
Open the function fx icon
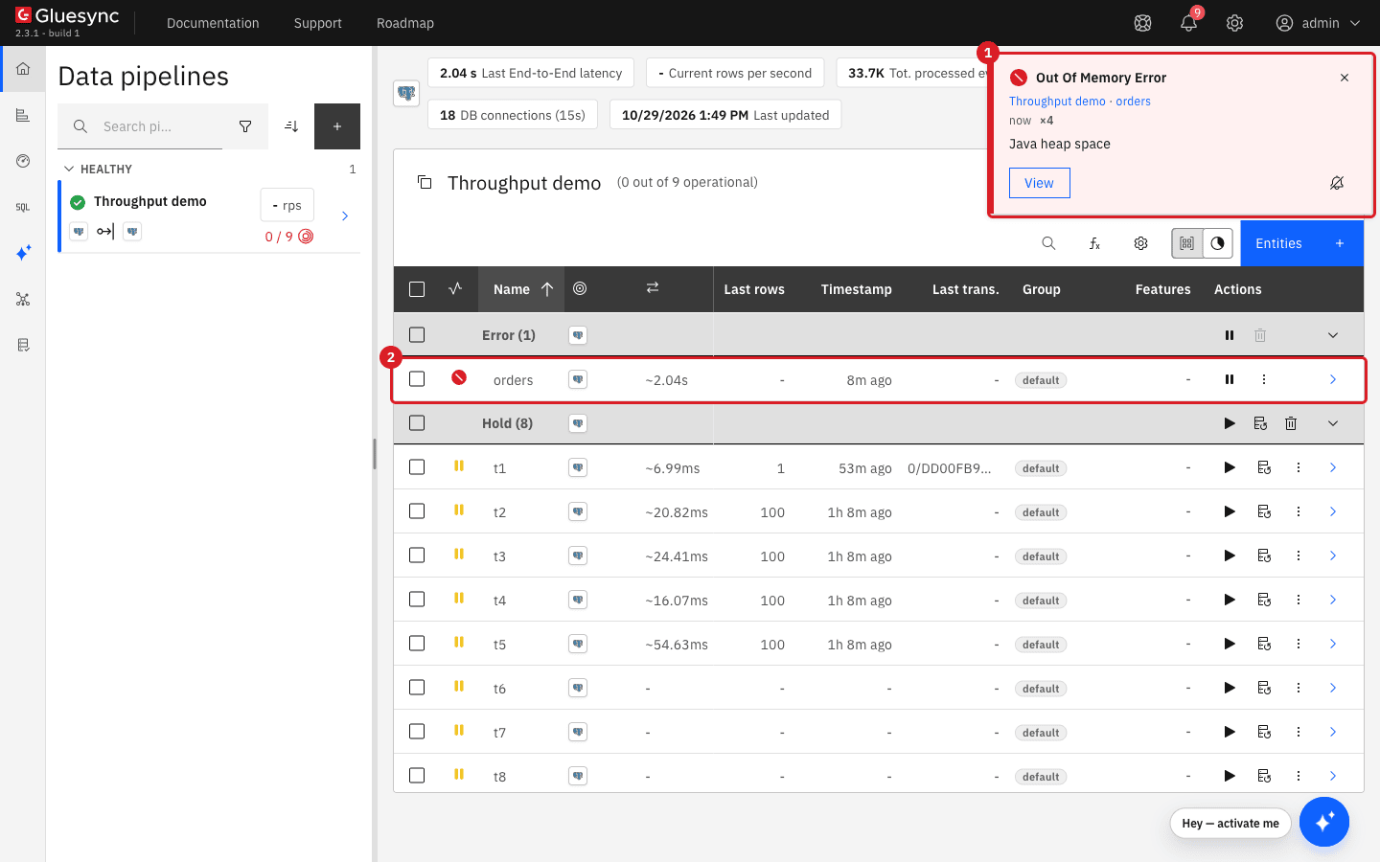pyautogui.click(x=1094, y=243)
